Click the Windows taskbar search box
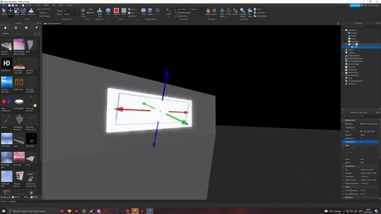 point(33,211)
